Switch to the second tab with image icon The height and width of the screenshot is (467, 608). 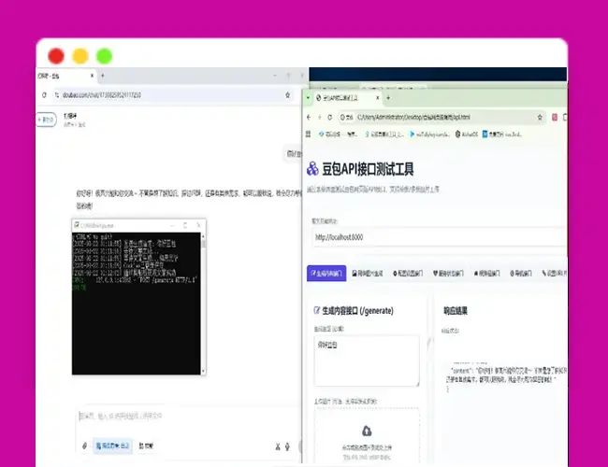point(368,274)
